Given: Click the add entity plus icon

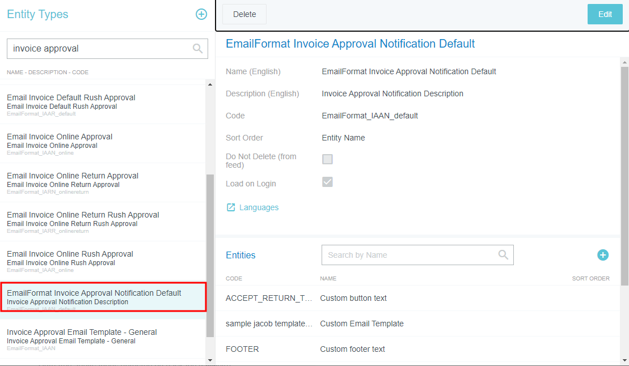Looking at the screenshot, I should coord(602,255).
